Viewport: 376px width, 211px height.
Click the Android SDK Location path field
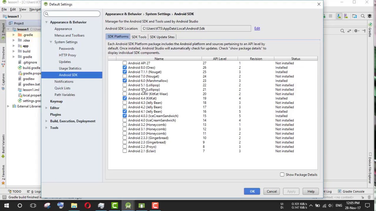[x=196, y=28]
